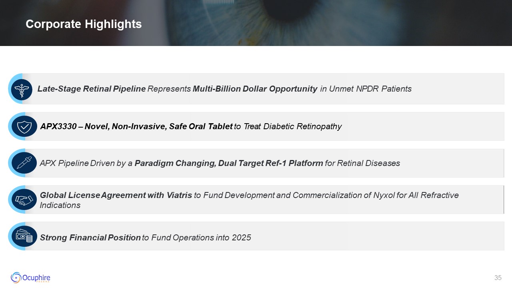
Task: Click the caduceus medical icon
Action: (22, 89)
